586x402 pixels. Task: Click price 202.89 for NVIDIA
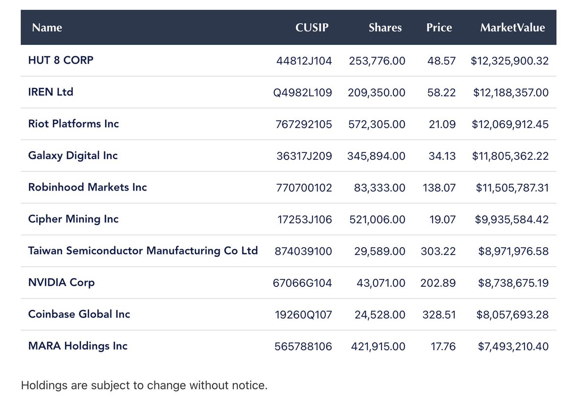[438, 283]
